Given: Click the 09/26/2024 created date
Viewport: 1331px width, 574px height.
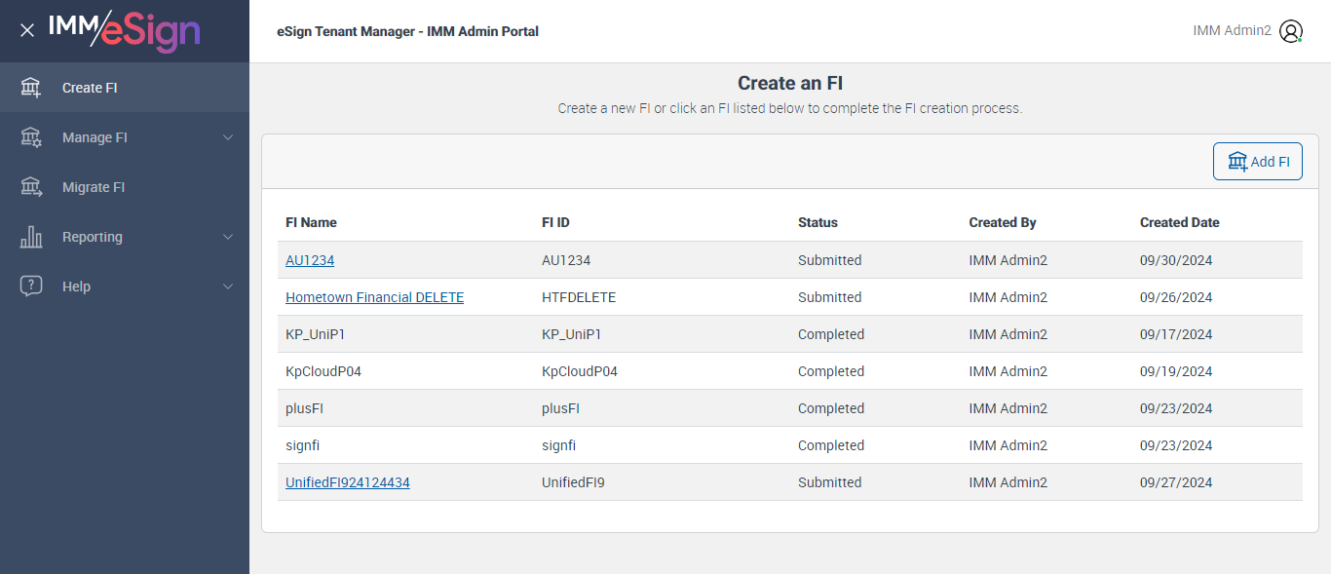Looking at the screenshot, I should pos(1176,297).
